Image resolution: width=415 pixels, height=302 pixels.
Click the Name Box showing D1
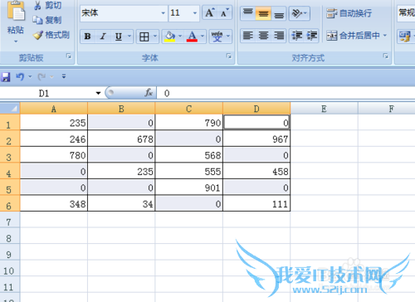(44, 94)
